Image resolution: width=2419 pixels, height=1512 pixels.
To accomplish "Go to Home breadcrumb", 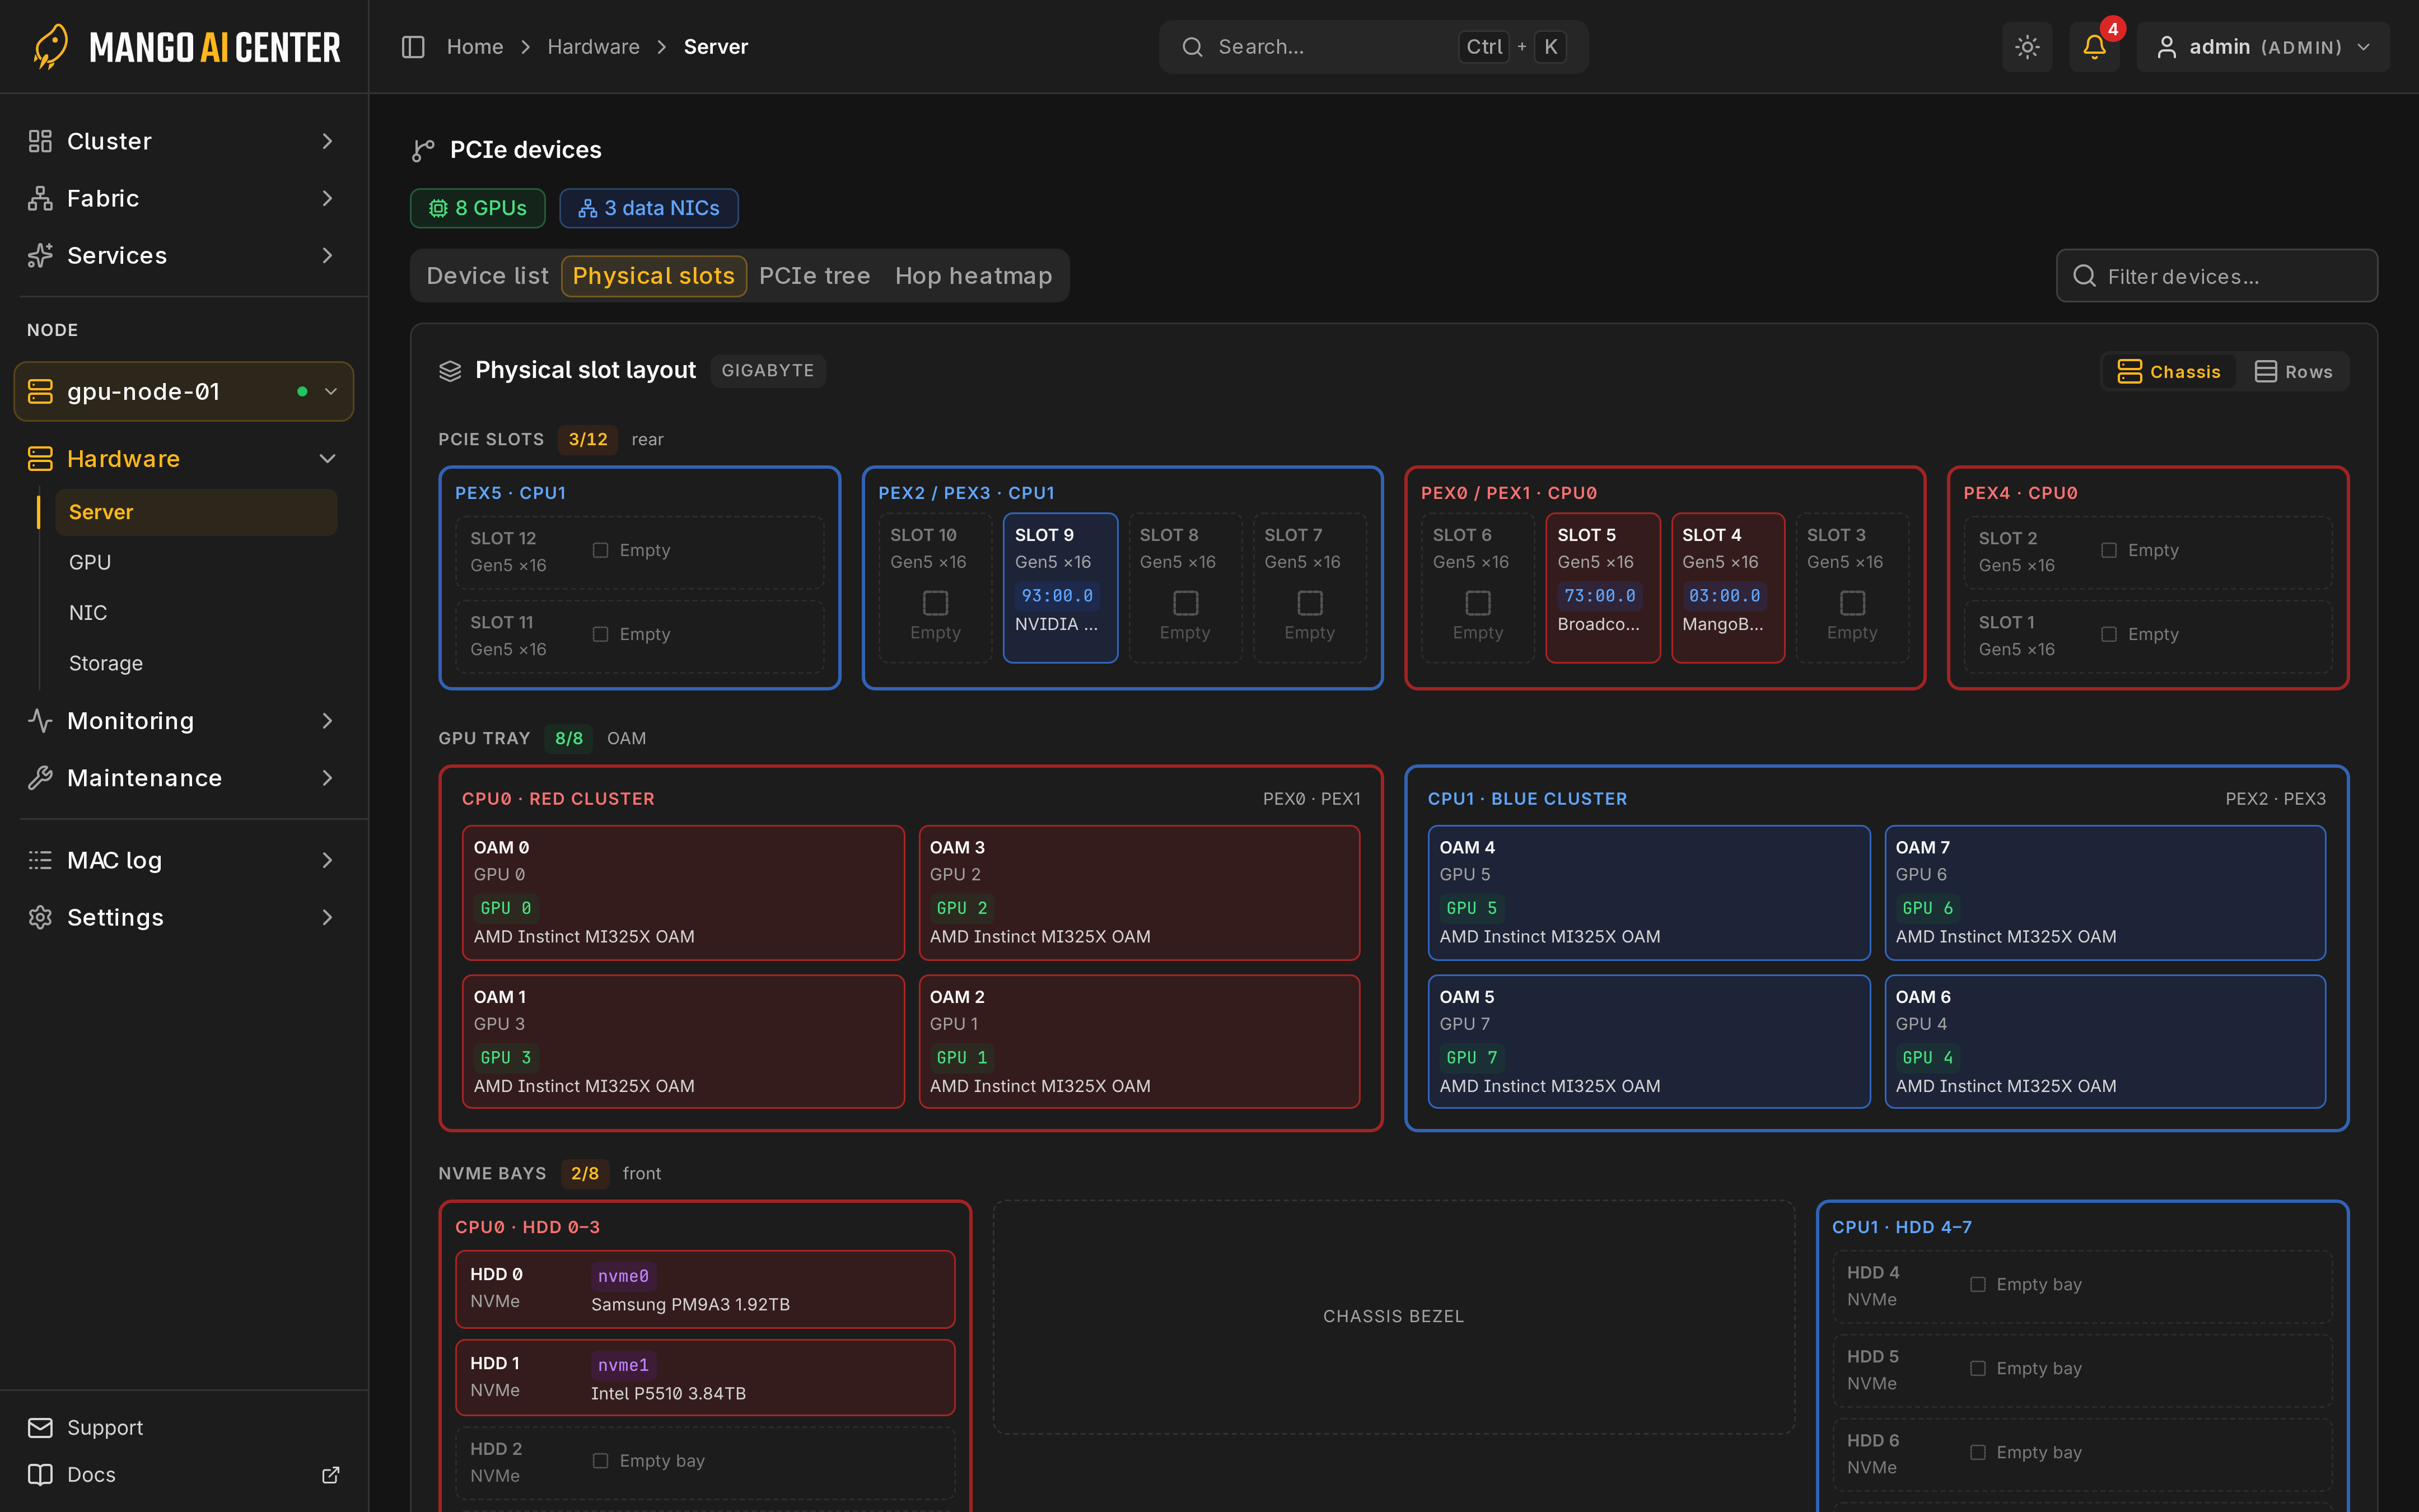I will click(x=475, y=47).
